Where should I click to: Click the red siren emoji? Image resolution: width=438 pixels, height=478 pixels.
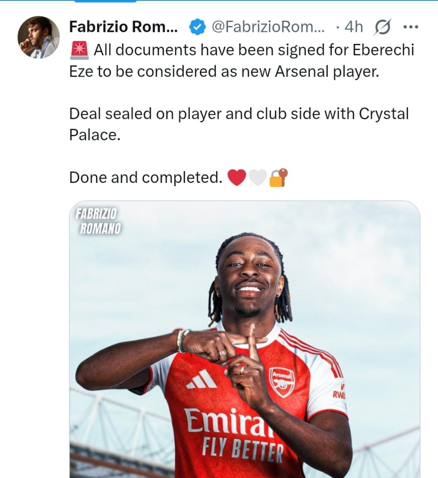tap(79, 50)
